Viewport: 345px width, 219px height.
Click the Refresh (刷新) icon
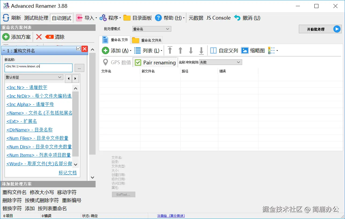[x=6, y=18]
